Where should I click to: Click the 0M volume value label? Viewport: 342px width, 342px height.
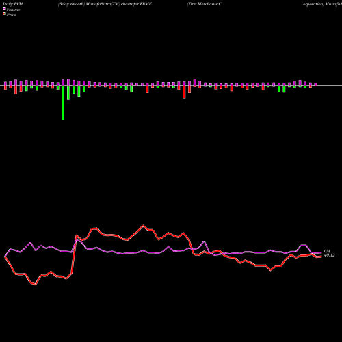tap(327, 251)
